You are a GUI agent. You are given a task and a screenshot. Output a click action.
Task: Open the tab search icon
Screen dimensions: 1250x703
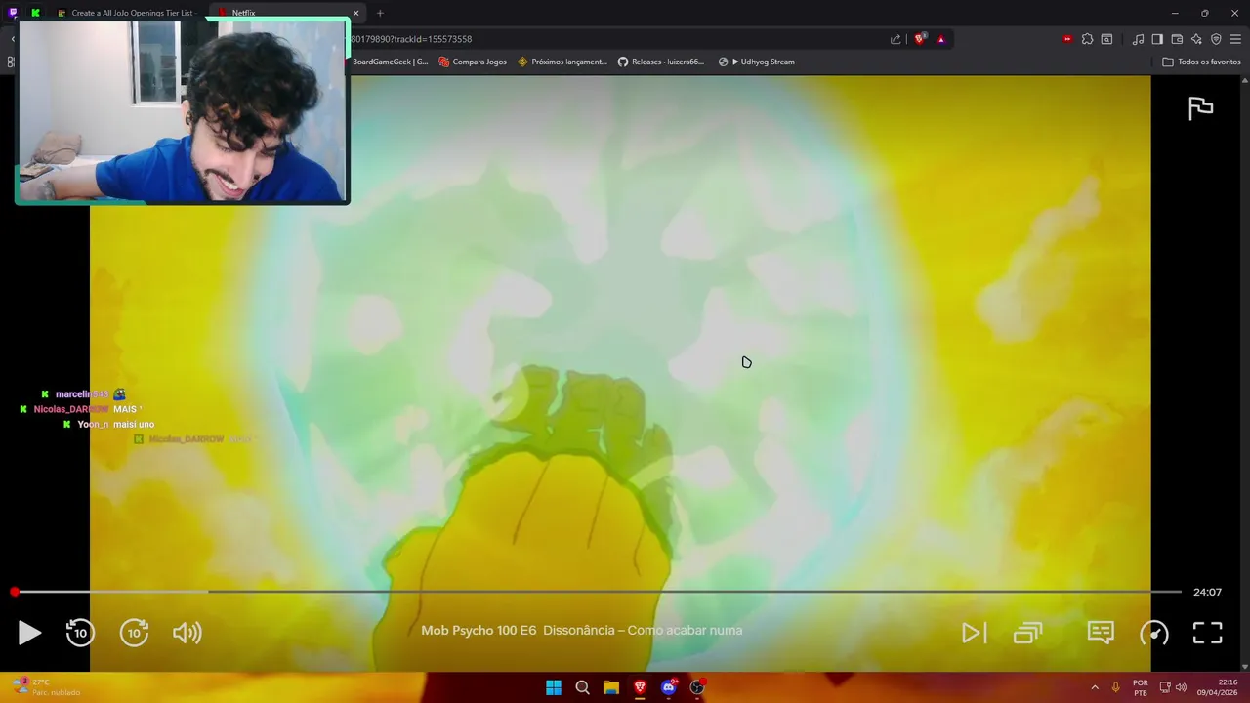1106,39
